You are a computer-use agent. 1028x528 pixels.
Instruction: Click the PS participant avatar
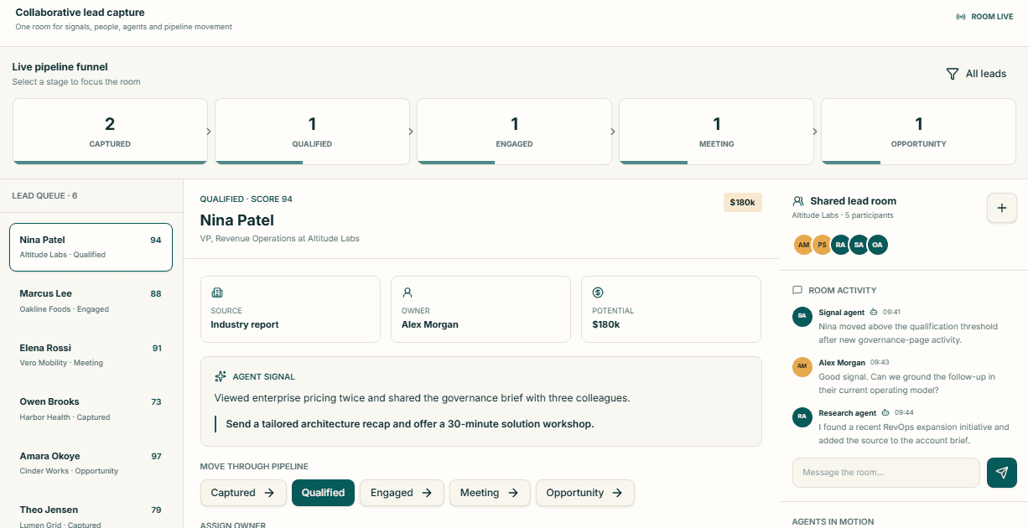pyautogui.click(x=822, y=245)
